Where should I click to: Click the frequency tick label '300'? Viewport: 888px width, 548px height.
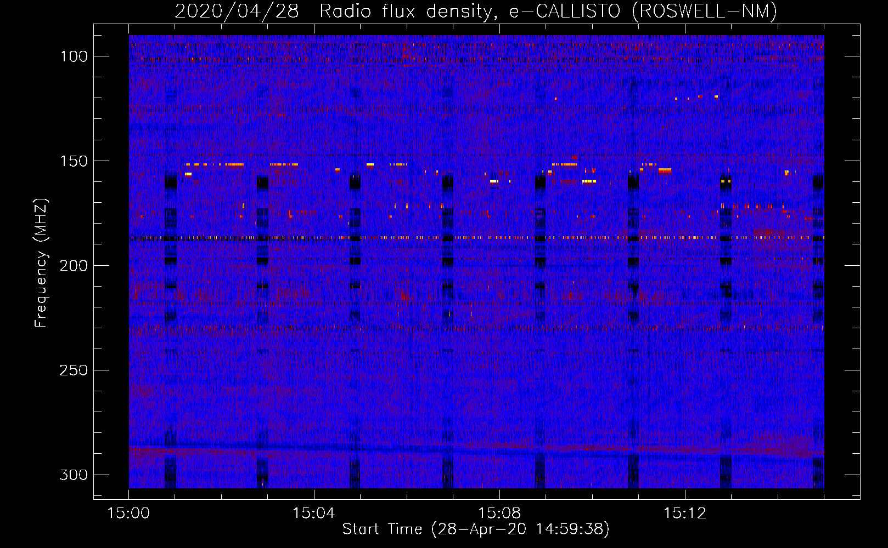click(74, 475)
